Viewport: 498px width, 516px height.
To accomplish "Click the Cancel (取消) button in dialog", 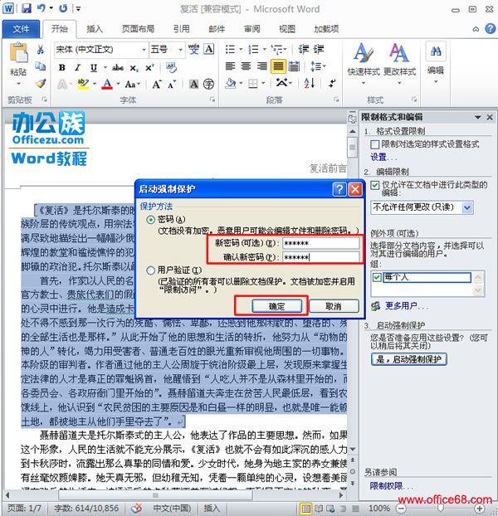I will click(334, 306).
